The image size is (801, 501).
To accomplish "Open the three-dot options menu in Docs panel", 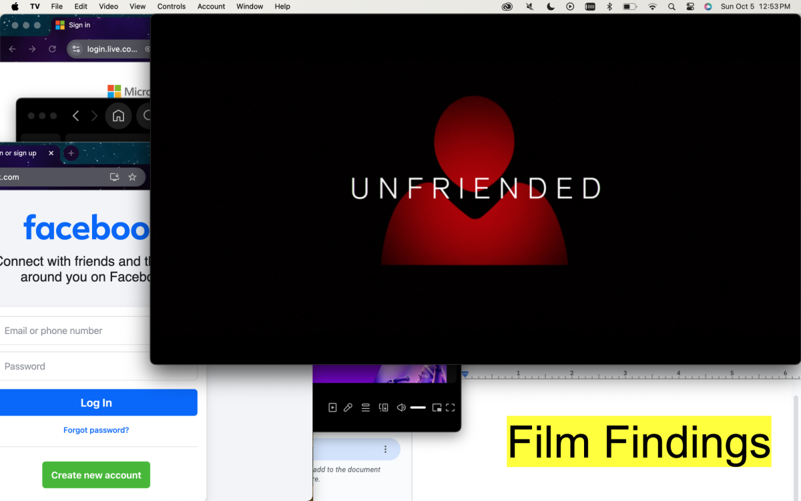I will [385, 449].
